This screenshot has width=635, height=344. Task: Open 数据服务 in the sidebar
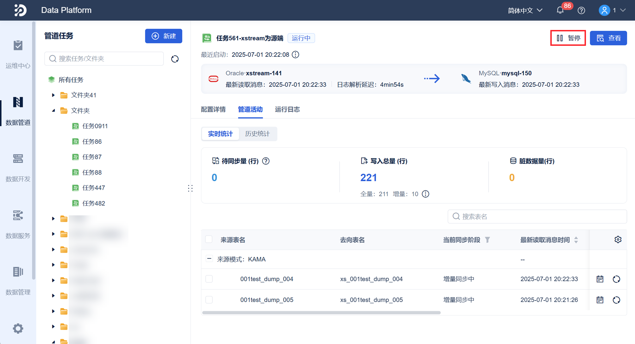click(18, 224)
